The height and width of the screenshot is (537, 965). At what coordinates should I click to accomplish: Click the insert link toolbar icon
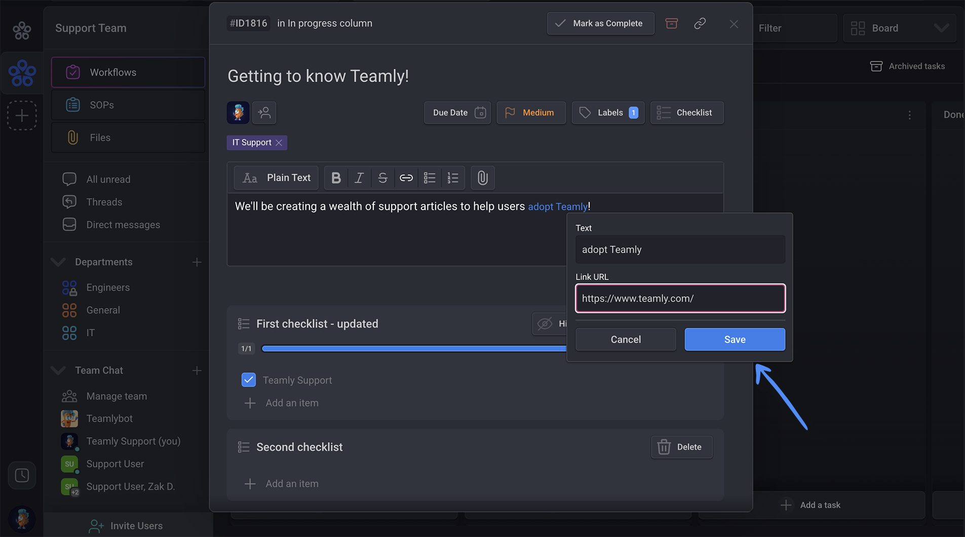pyautogui.click(x=406, y=178)
